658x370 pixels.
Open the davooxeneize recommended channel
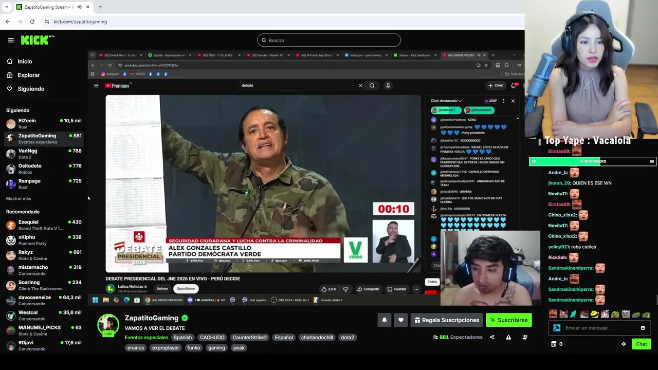[x=44, y=300]
